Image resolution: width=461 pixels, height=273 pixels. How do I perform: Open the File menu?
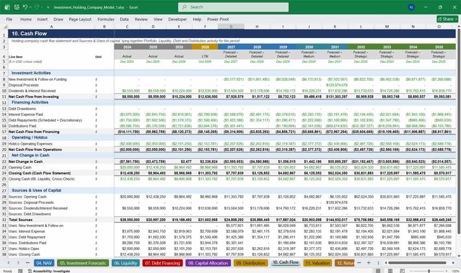9,19
